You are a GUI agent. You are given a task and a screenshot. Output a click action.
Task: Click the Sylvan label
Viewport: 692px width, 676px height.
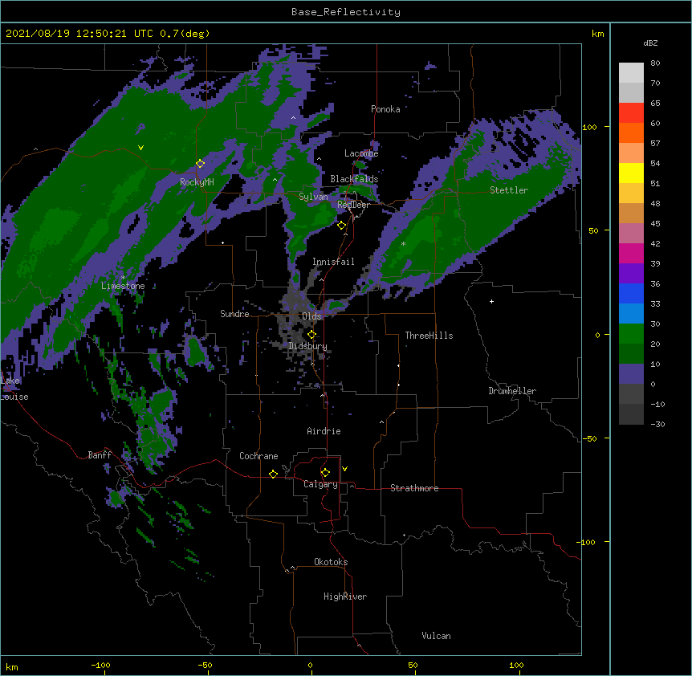click(x=313, y=197)
